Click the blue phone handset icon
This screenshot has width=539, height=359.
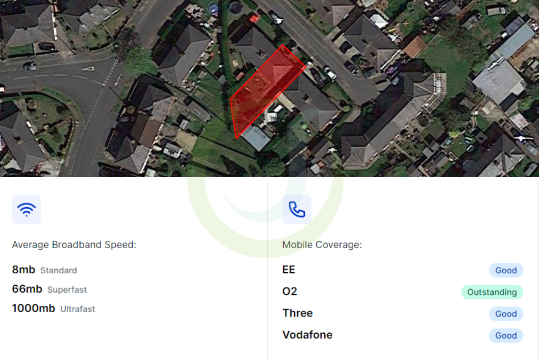(x=297, y=209)
